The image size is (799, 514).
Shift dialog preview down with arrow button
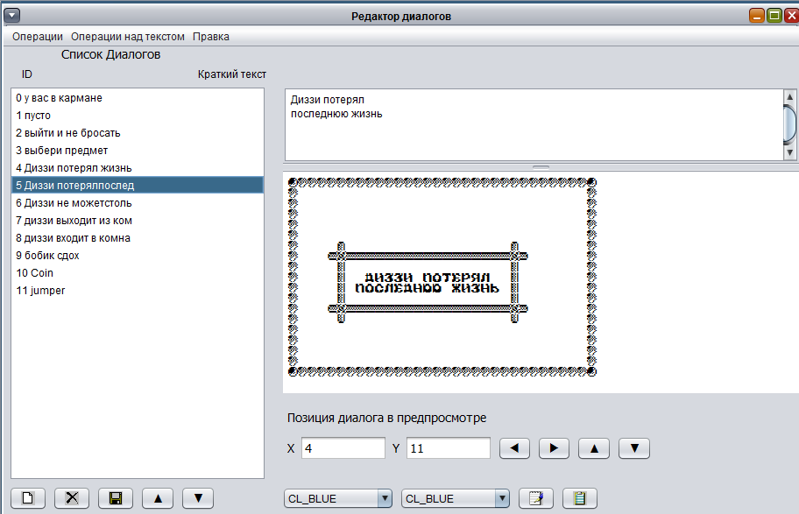[634, 448]
